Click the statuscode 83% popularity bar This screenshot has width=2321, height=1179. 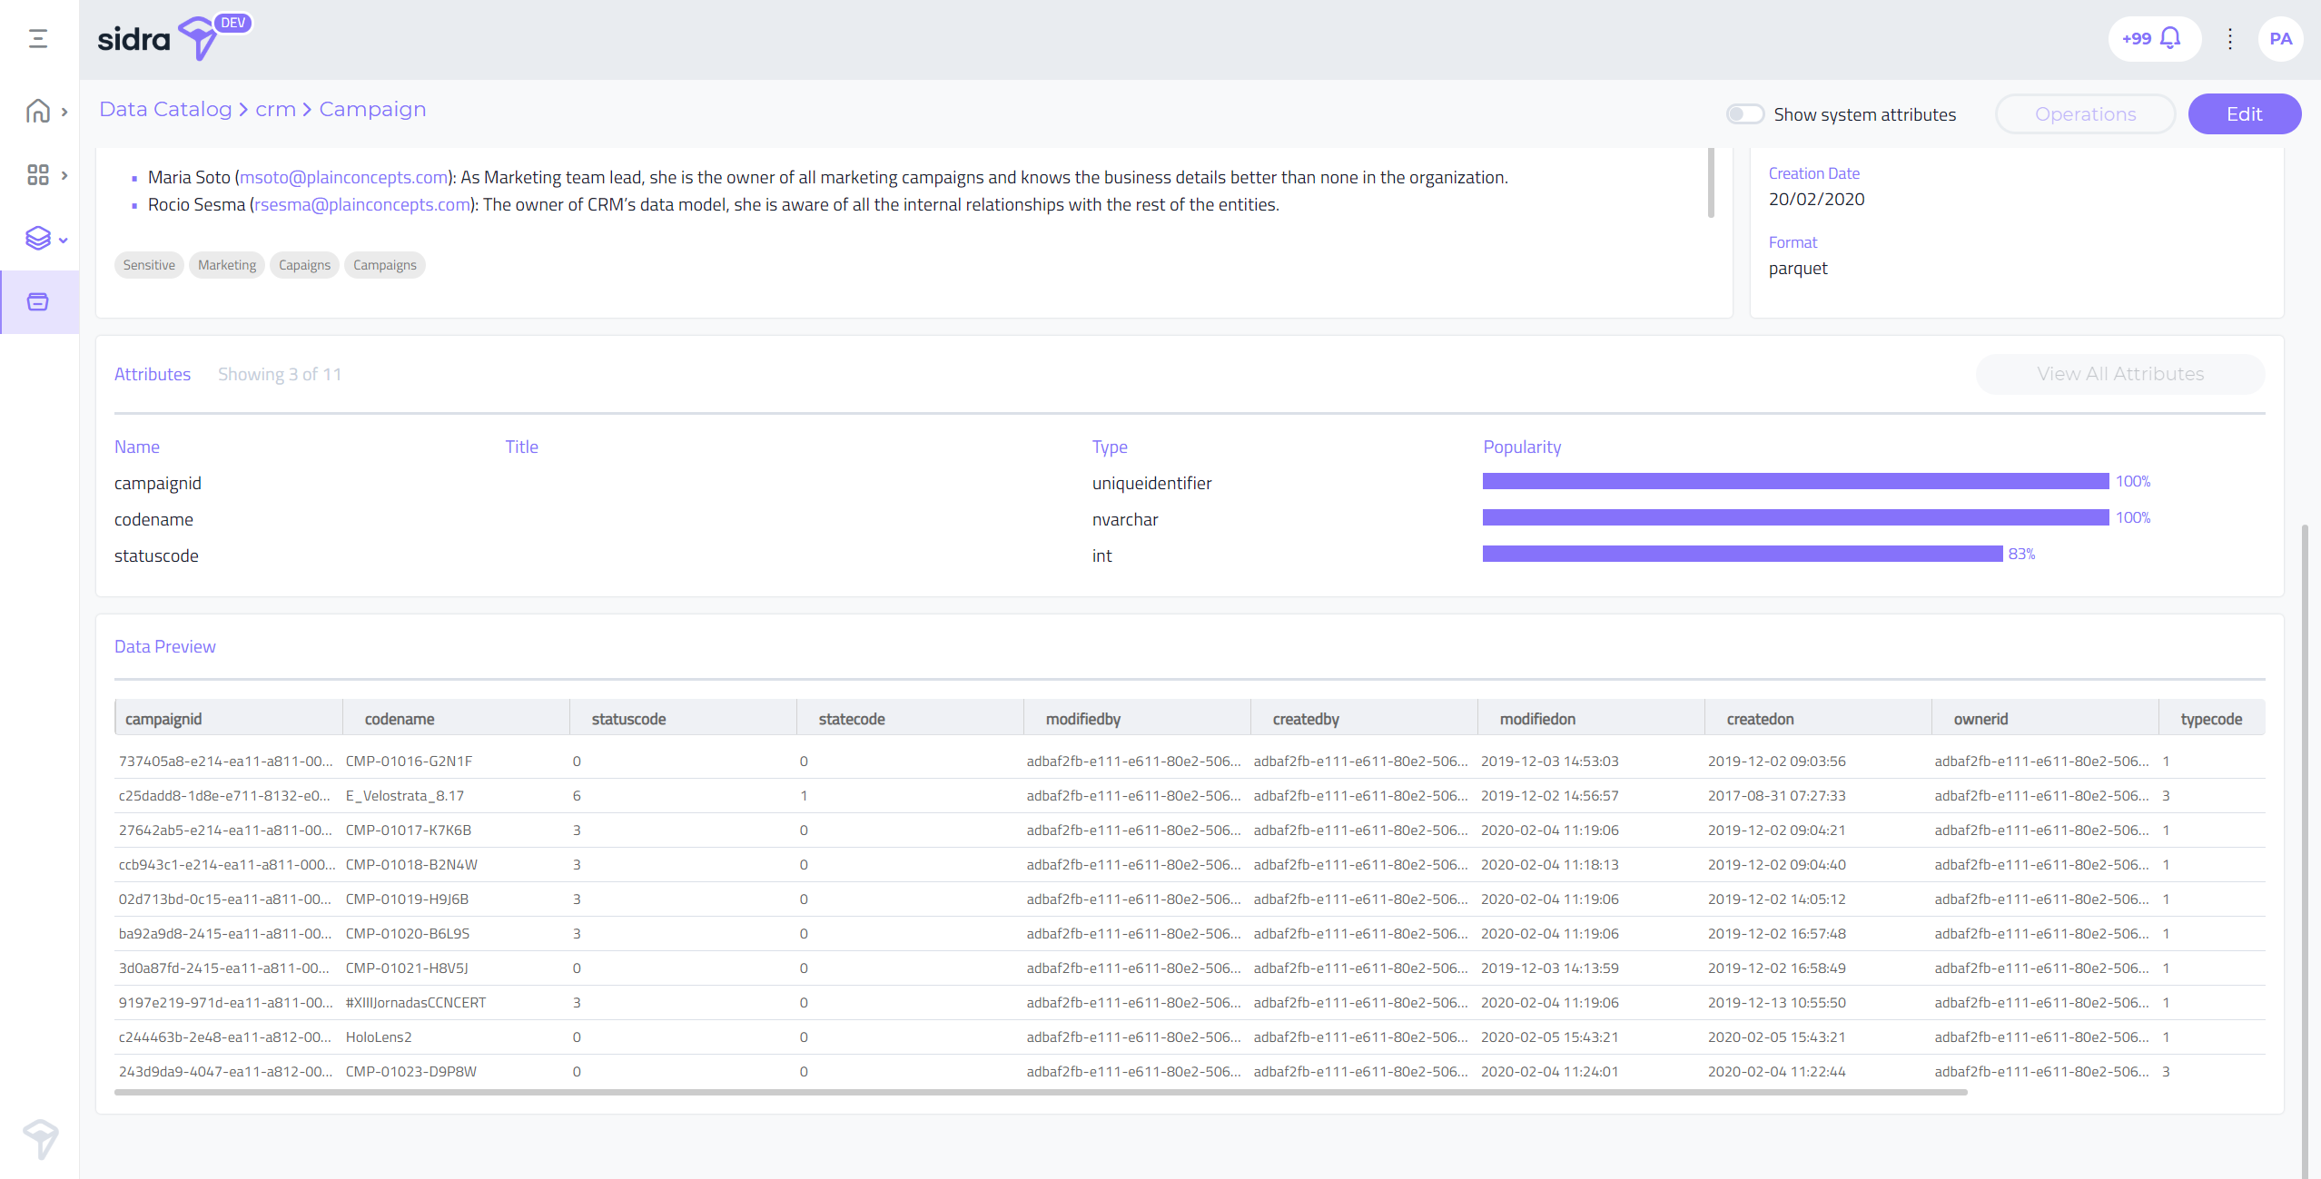[x=1742, y=554]
